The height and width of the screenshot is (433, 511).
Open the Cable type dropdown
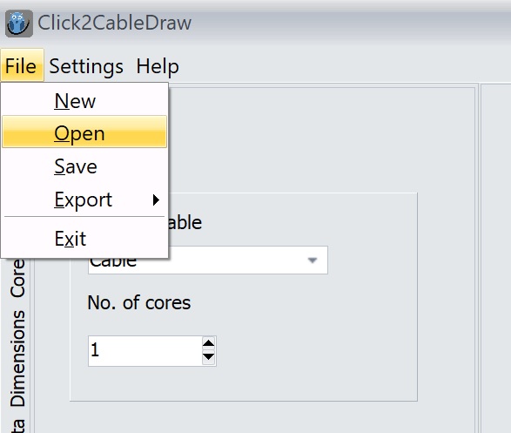click(207, 260)
